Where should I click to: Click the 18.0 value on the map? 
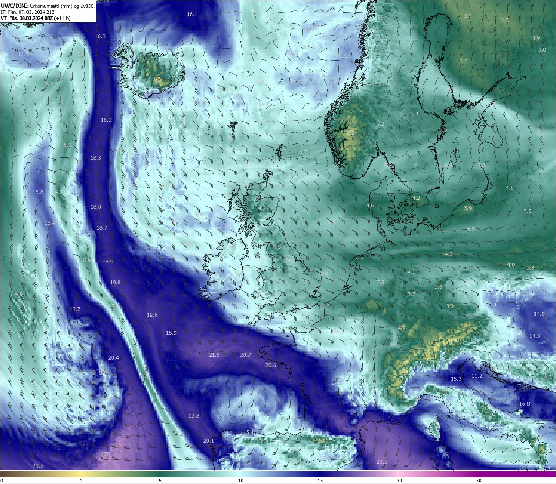pos(106,120)
